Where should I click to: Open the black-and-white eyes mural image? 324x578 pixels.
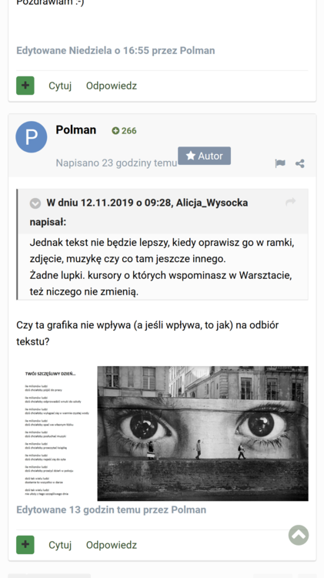coord(203,433)
